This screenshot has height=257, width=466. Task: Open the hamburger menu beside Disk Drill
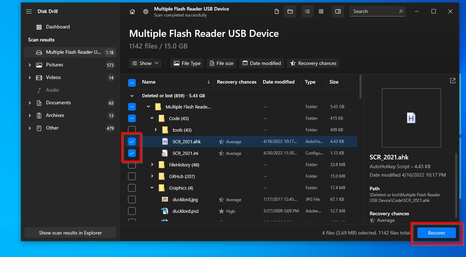tap(29, 12)
